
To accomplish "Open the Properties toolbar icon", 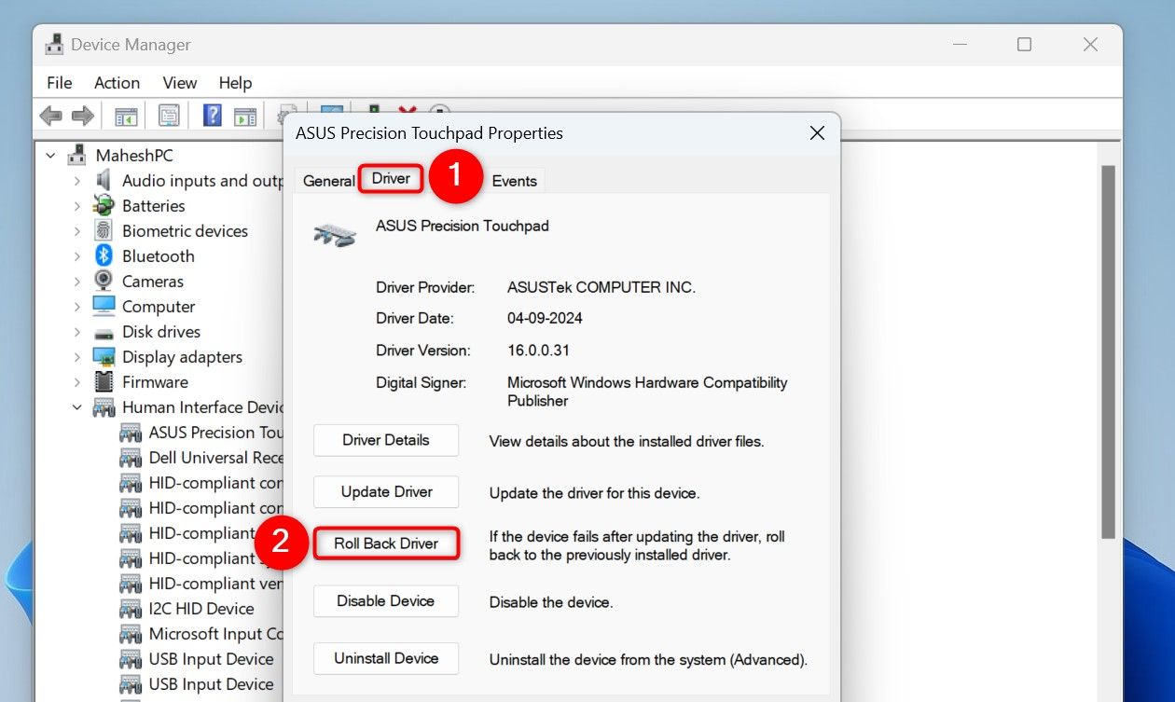I will pyautogui.click(x=169, y=116).
